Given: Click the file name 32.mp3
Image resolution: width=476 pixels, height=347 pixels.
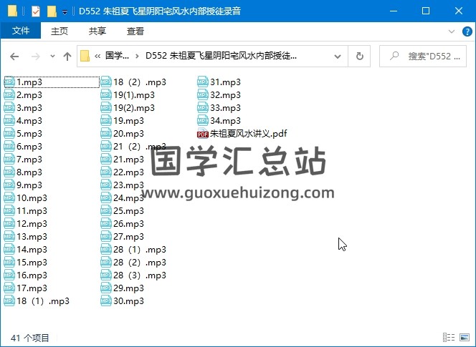Looking at the screenshot, I should 225,95.
